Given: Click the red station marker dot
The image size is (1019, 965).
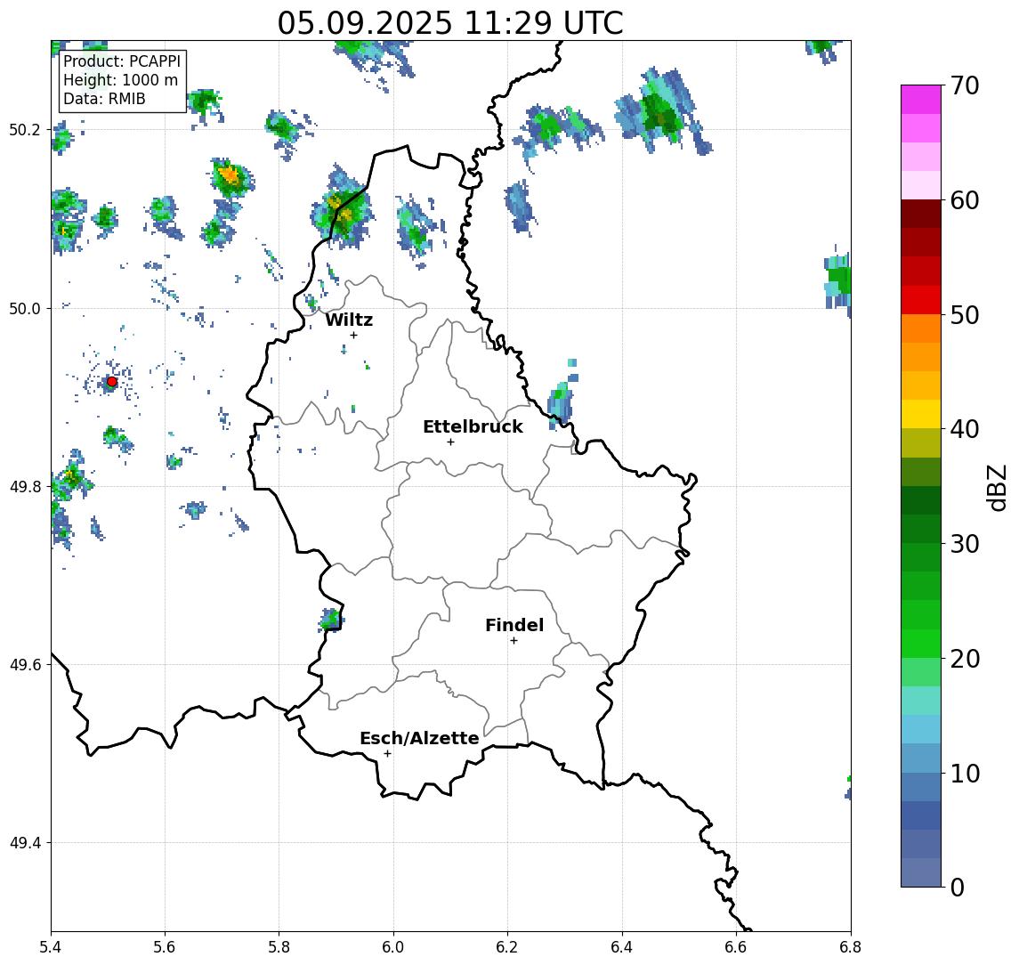Looking at the screenshot, I should click(112, 382).
